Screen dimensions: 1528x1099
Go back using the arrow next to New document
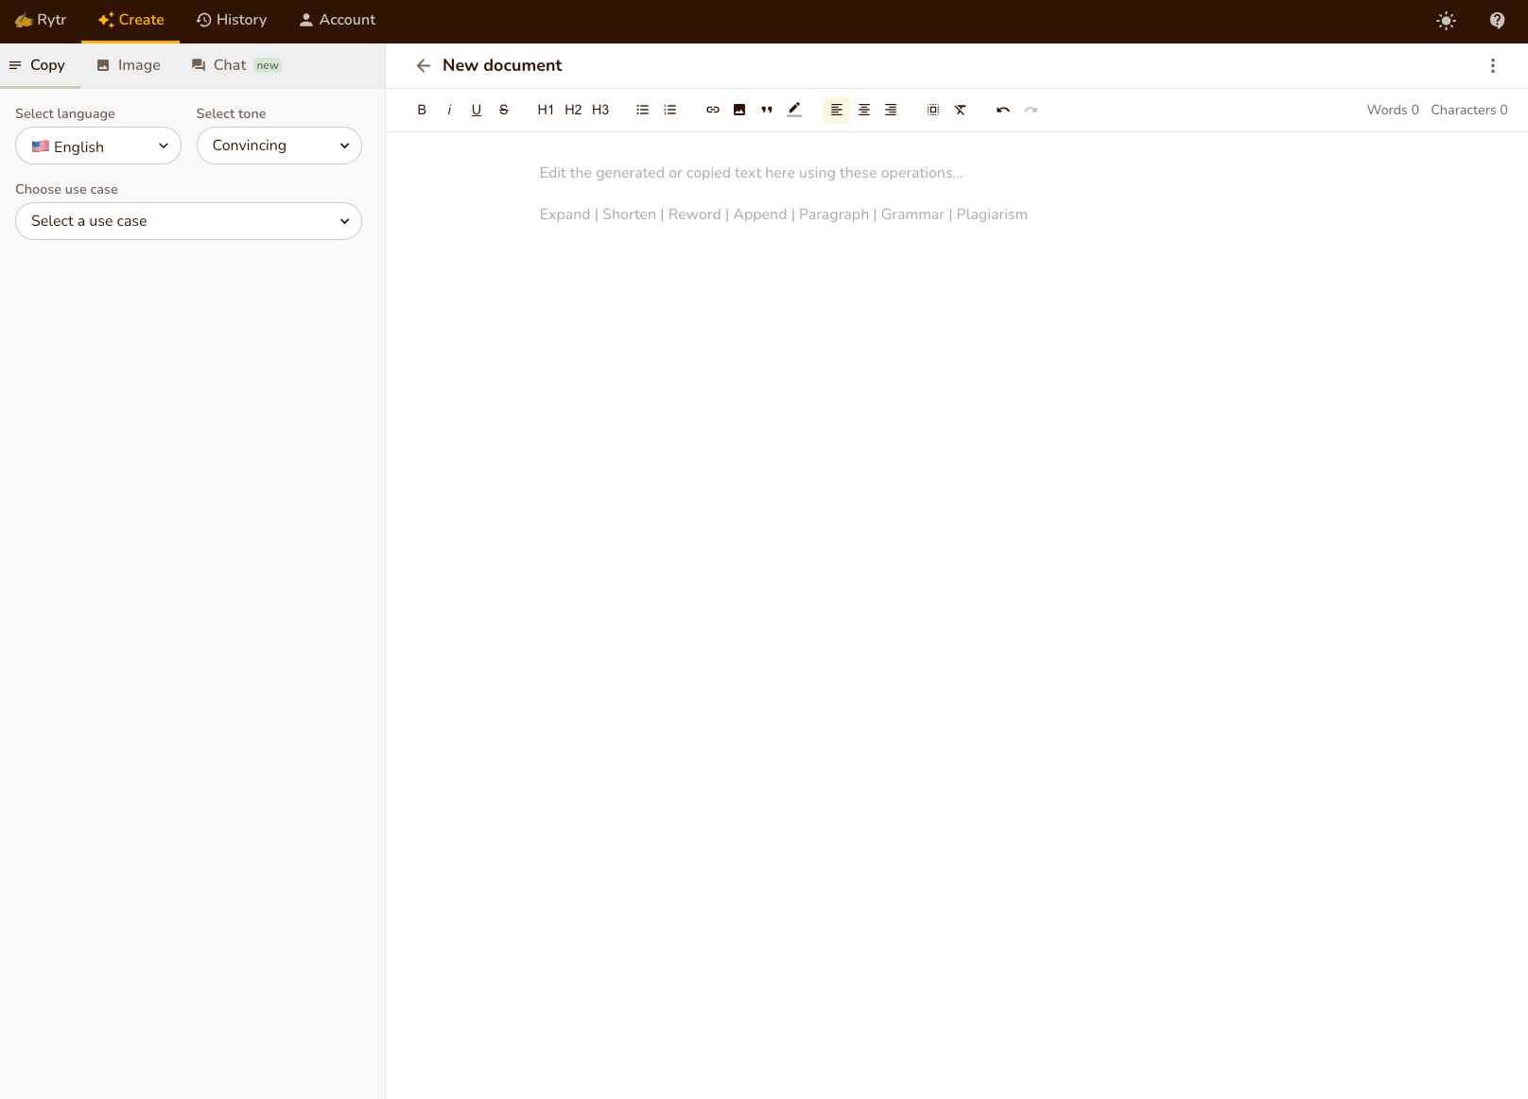coord(424,65)
